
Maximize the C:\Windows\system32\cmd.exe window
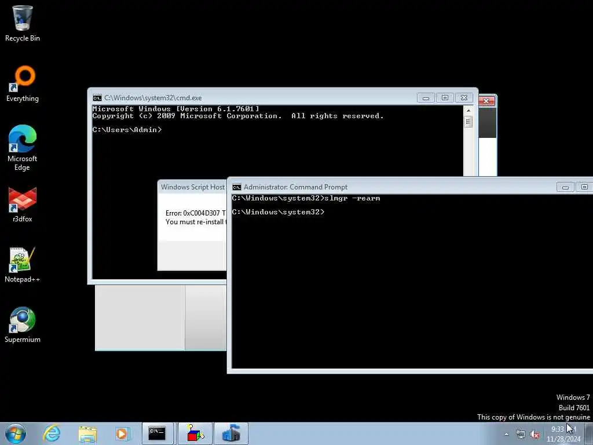pyautogui.click(x=445, y=98)
